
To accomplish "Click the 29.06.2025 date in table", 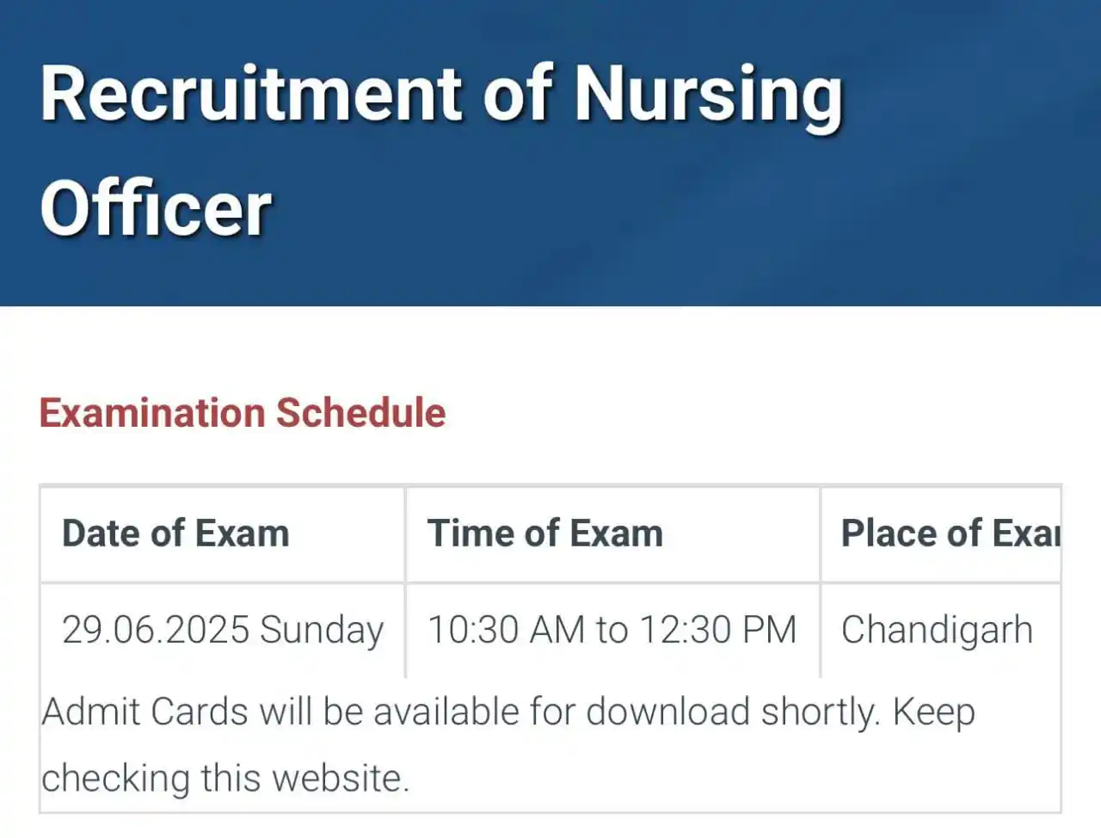I will (x=156, y=630).
